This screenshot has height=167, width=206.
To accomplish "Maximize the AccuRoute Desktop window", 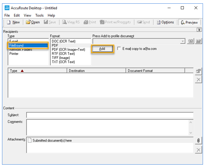I will pyautogui.click(x=182, y=8).
